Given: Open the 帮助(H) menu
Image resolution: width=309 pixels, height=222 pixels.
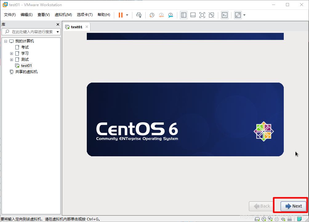Looking at the screenshot, I should click(x=104, y=15).
